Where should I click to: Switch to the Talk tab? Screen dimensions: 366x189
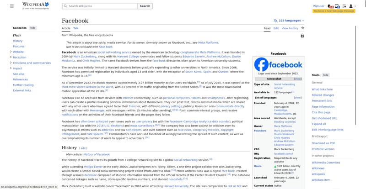pos(76,28)
